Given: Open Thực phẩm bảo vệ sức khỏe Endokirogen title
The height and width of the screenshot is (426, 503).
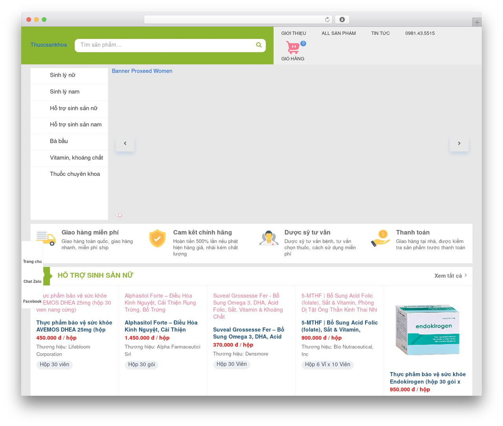Looking at the screenshot, I should click(x=428, y=378).
